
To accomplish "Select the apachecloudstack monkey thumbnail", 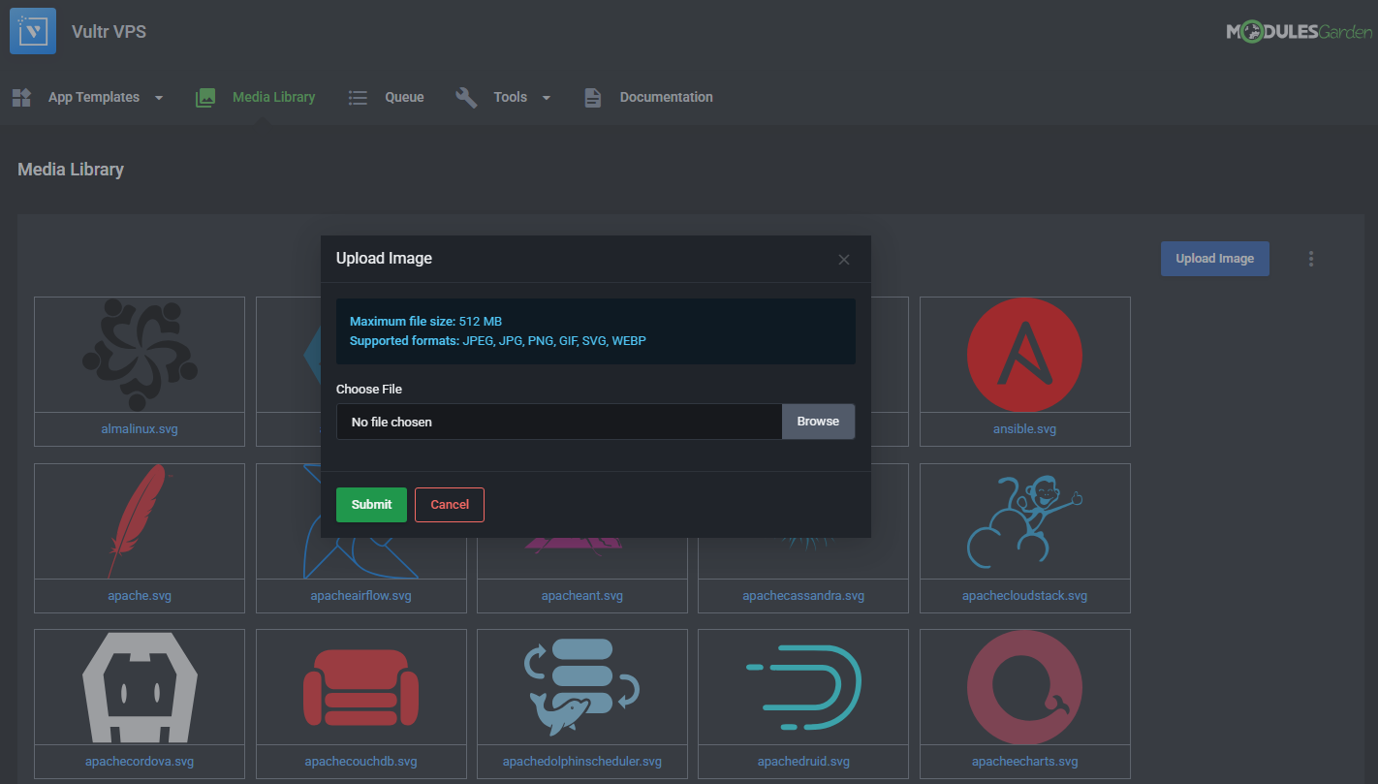I will tap(1025, 521).
